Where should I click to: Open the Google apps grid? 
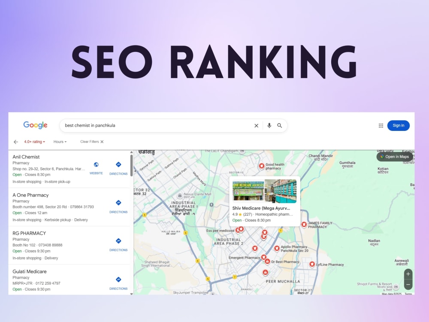click(x=381, y=125)
